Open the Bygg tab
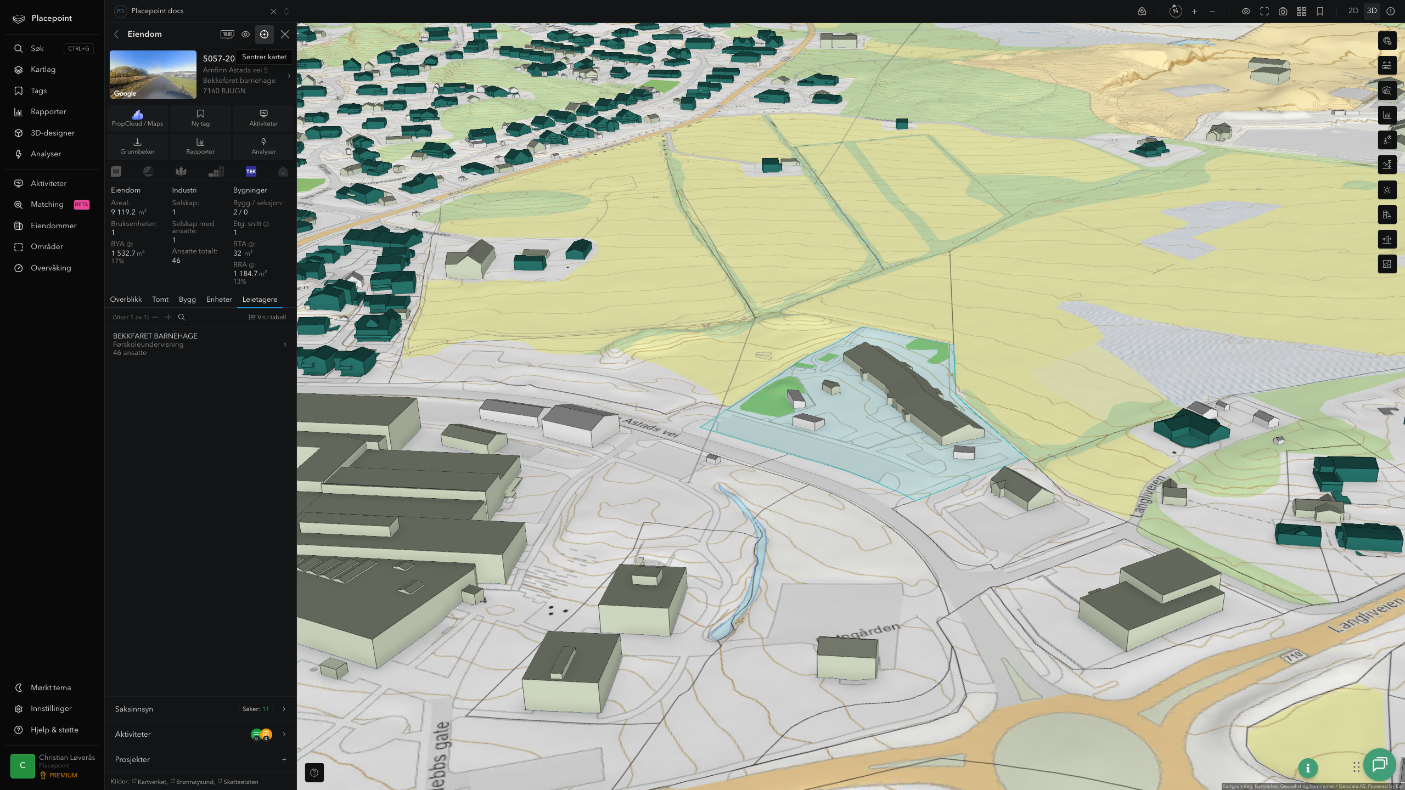The height and width of the screenshot is (790, 1405). 187,299
